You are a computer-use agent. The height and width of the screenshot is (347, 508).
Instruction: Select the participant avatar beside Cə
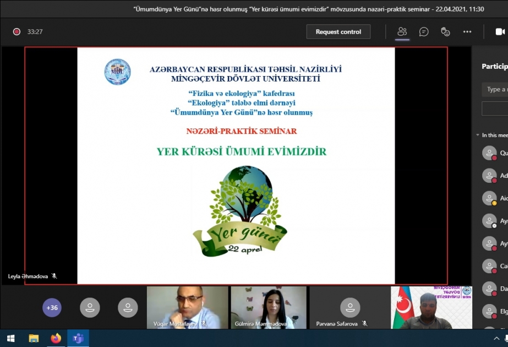[489, 266]
